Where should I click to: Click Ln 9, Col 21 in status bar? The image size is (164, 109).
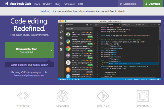[128, 79]
